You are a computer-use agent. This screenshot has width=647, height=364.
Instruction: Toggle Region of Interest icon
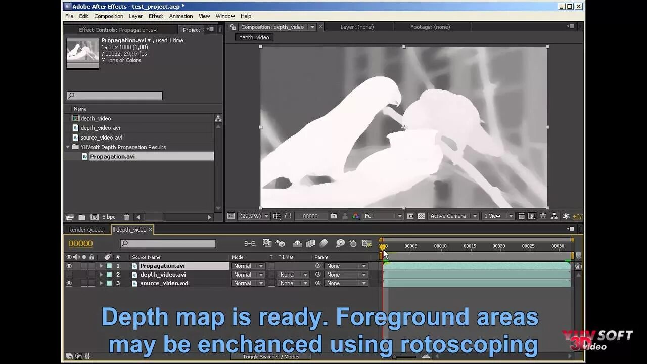[410, 216]
